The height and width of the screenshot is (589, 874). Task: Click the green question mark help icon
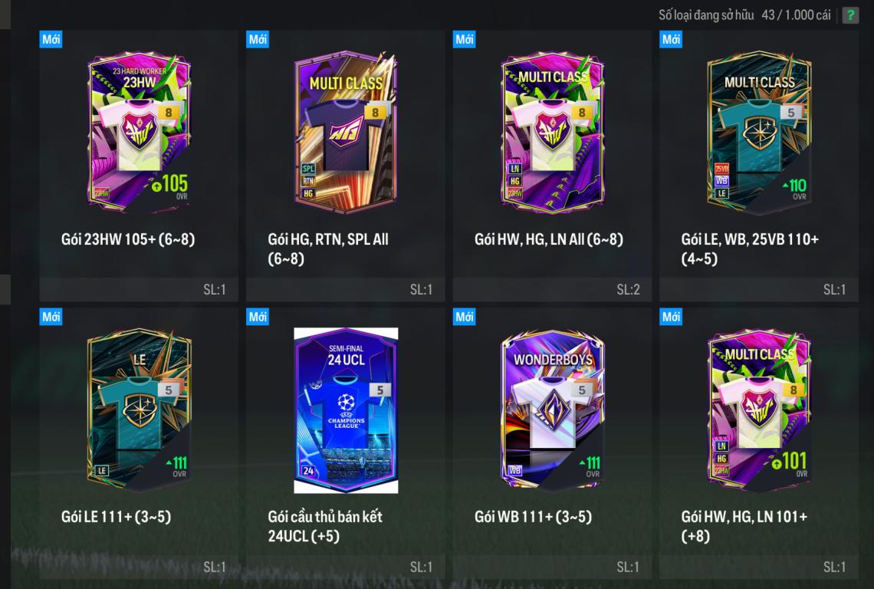850,15
